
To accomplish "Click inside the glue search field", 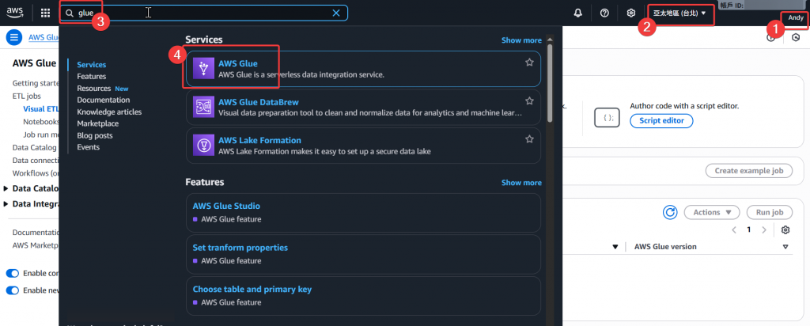I will tap(204, 13).
